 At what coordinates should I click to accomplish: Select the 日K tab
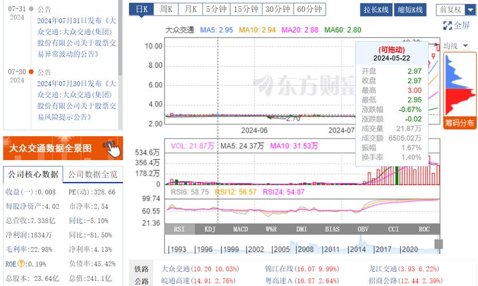142,9
